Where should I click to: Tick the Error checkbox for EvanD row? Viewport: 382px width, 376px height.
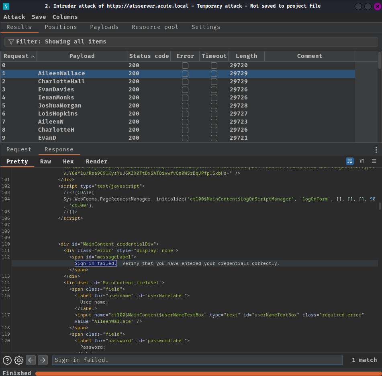coord(185,138)
